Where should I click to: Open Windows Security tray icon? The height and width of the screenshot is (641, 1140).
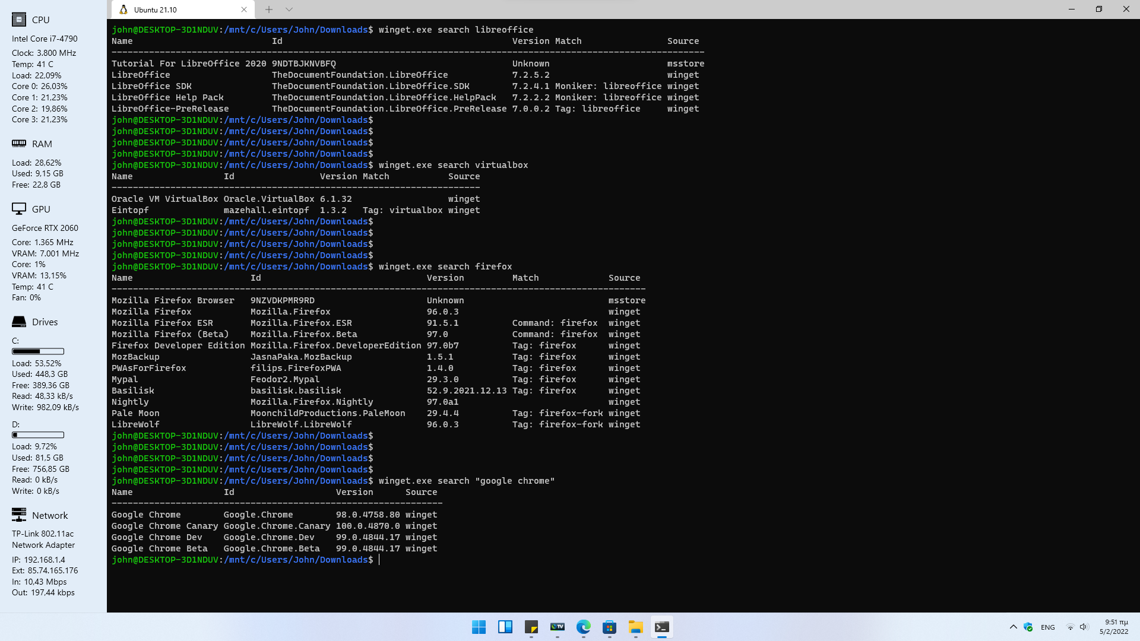click(x=1028, y=627)
